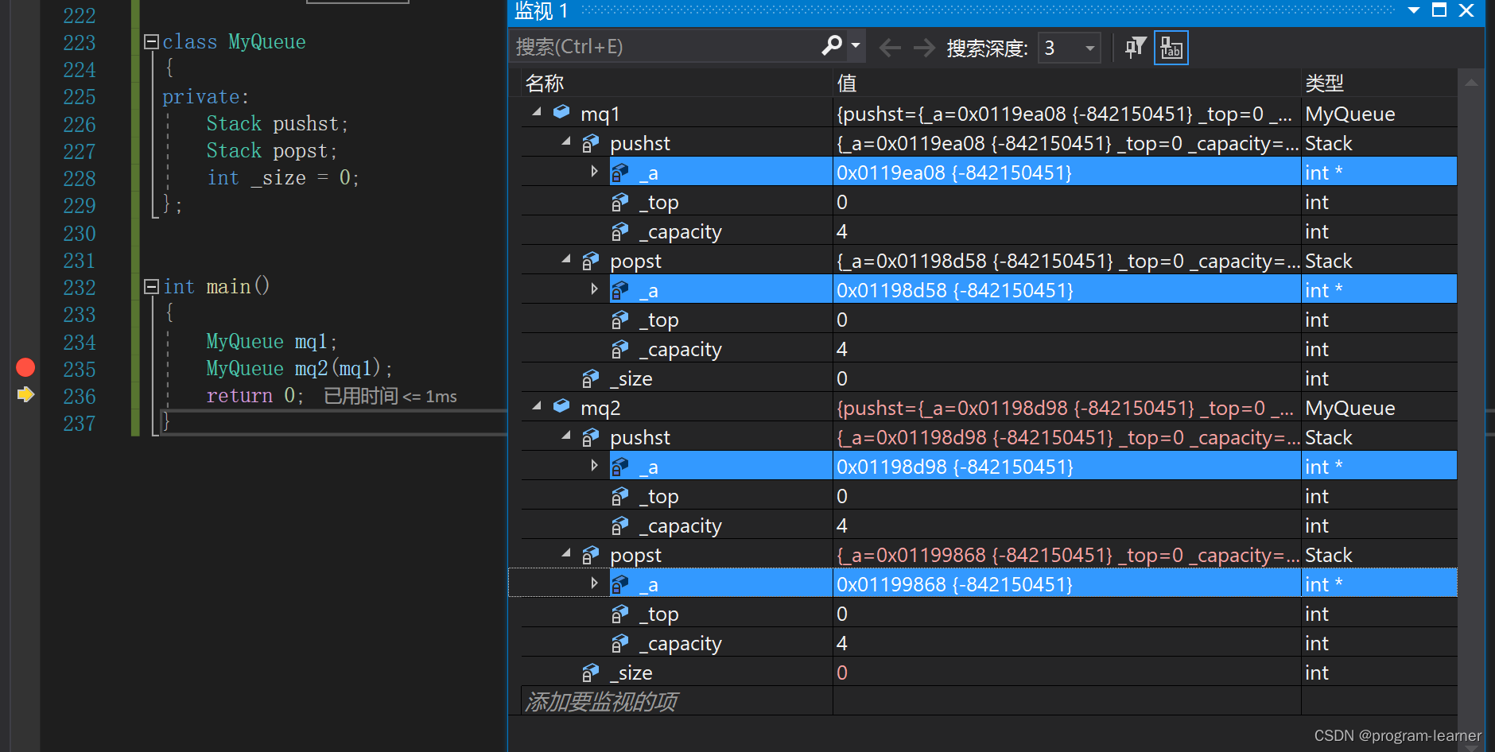Select value 0x01198d58 {-842150451} cell
Screen dimensions: 1495x752
(1066, 290)
